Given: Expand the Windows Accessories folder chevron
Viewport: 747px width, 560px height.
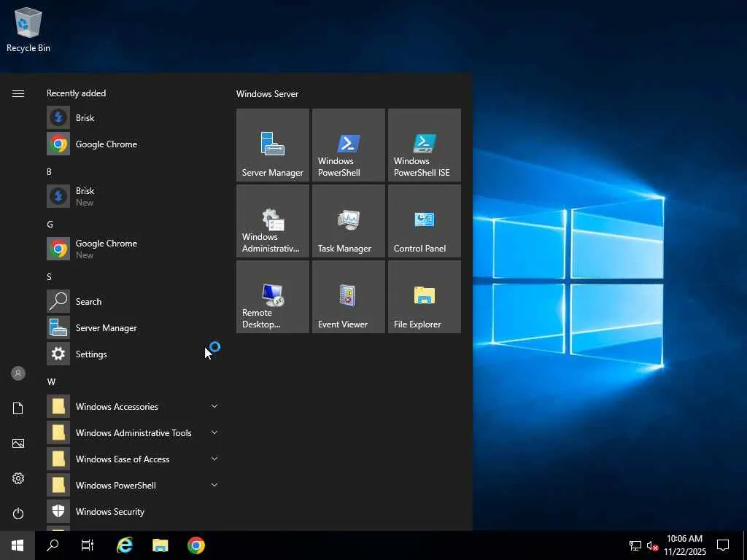Looking at the screenshot, I should click(x=214, y=406).
